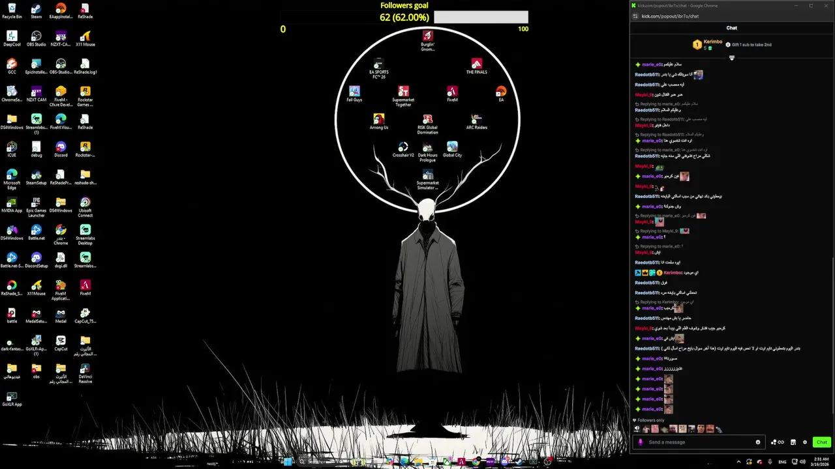Click the Chat header title
This screenshot has height=469, width=835.
pos(732,28)
